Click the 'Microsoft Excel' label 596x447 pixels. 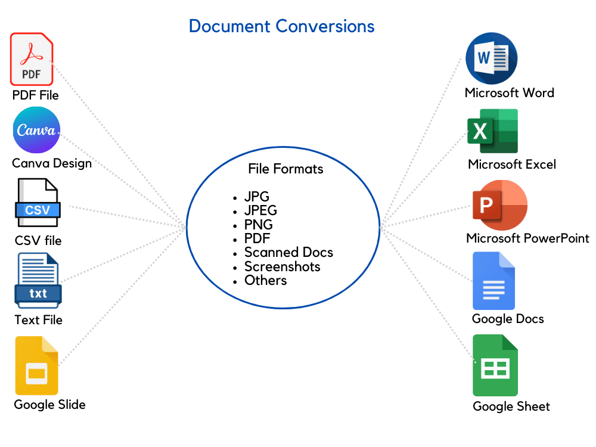[x=512, y=164]
